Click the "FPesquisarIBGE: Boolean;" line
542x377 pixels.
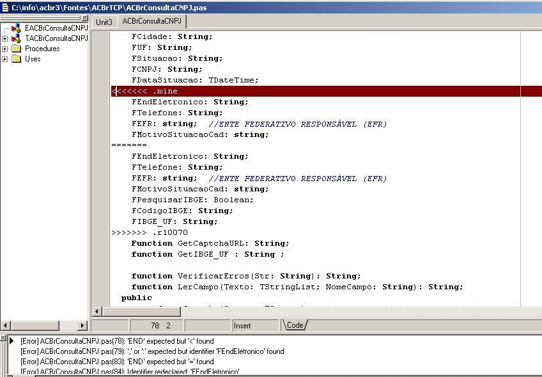click(192, 200)
